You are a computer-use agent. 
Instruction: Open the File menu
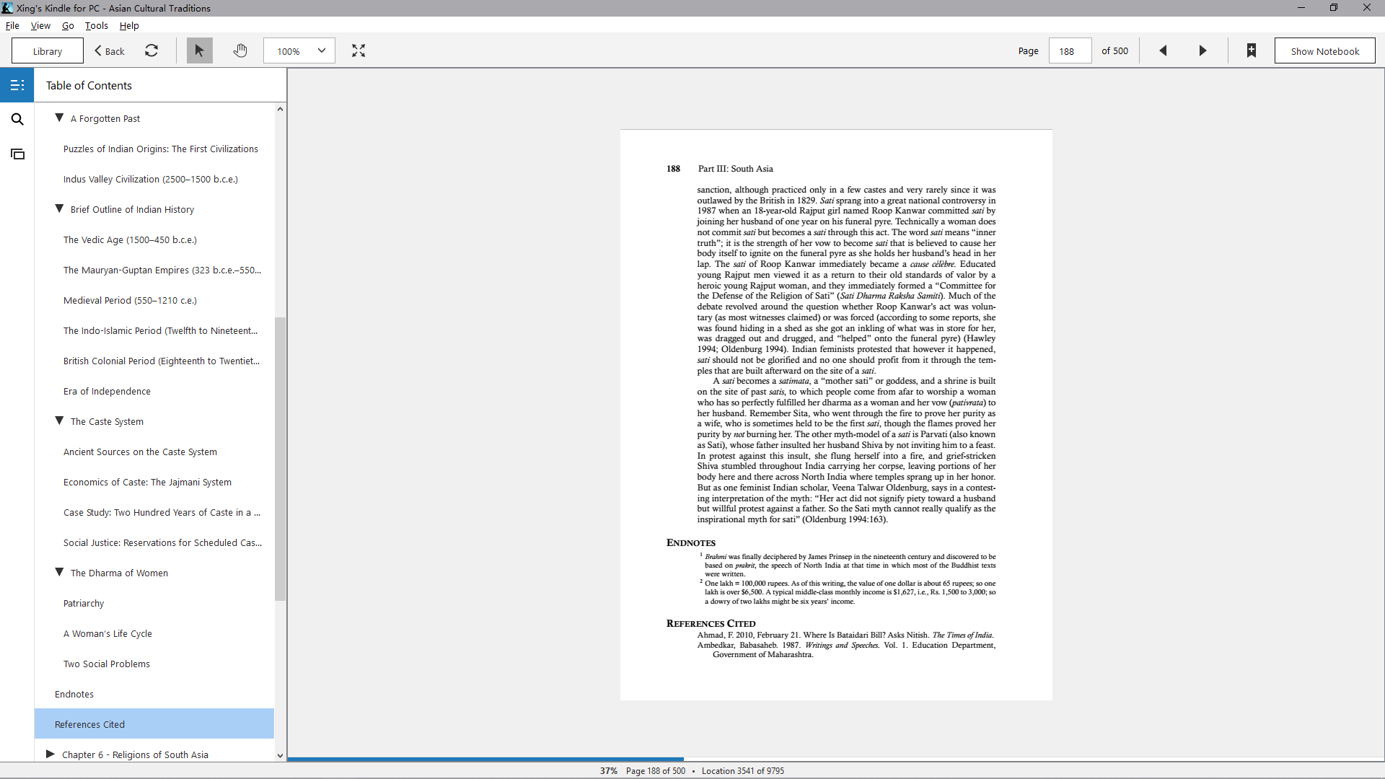point(12,25)
